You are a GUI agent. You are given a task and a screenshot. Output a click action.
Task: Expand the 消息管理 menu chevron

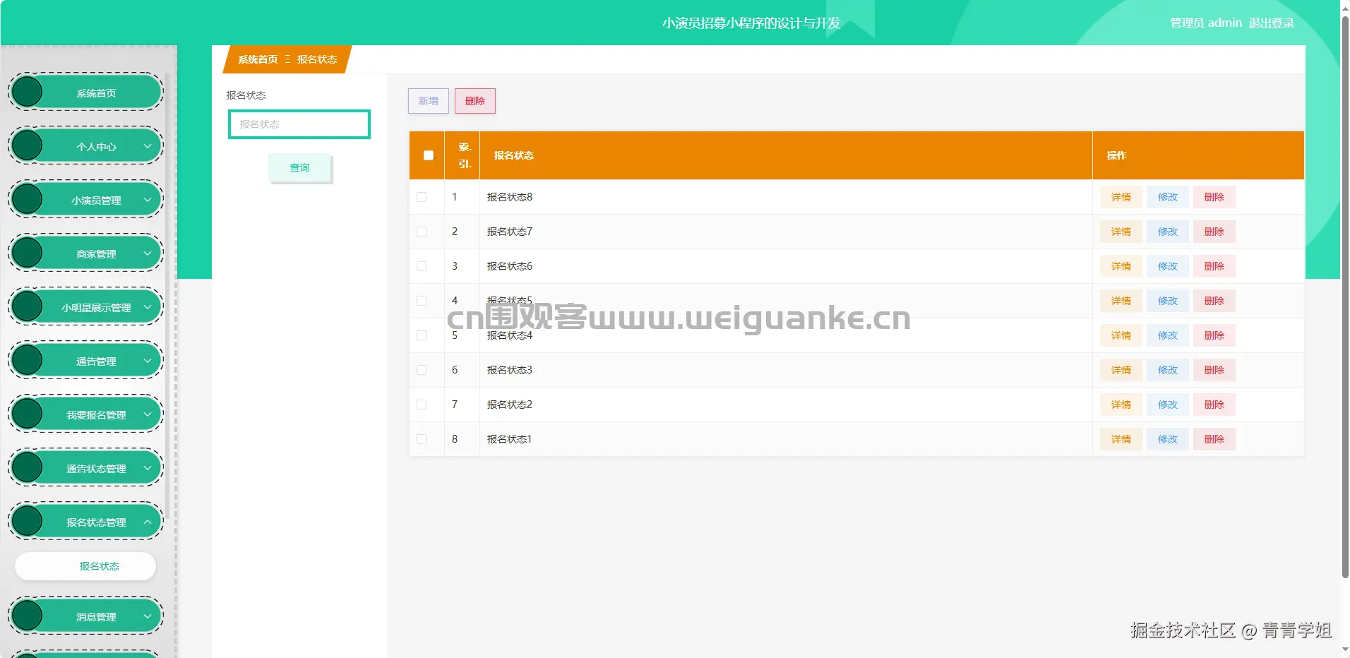tap(148, 616)
